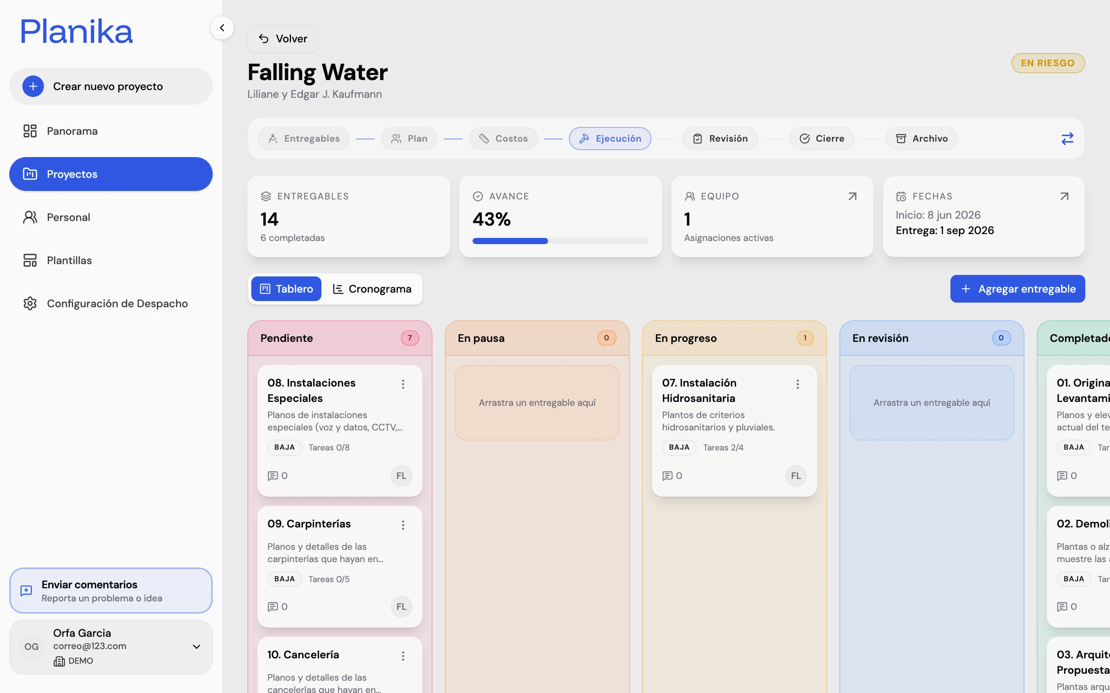Click the En progreso column count badge
1110x693 pixels.
pyautogui.click(x=805, y=338)
